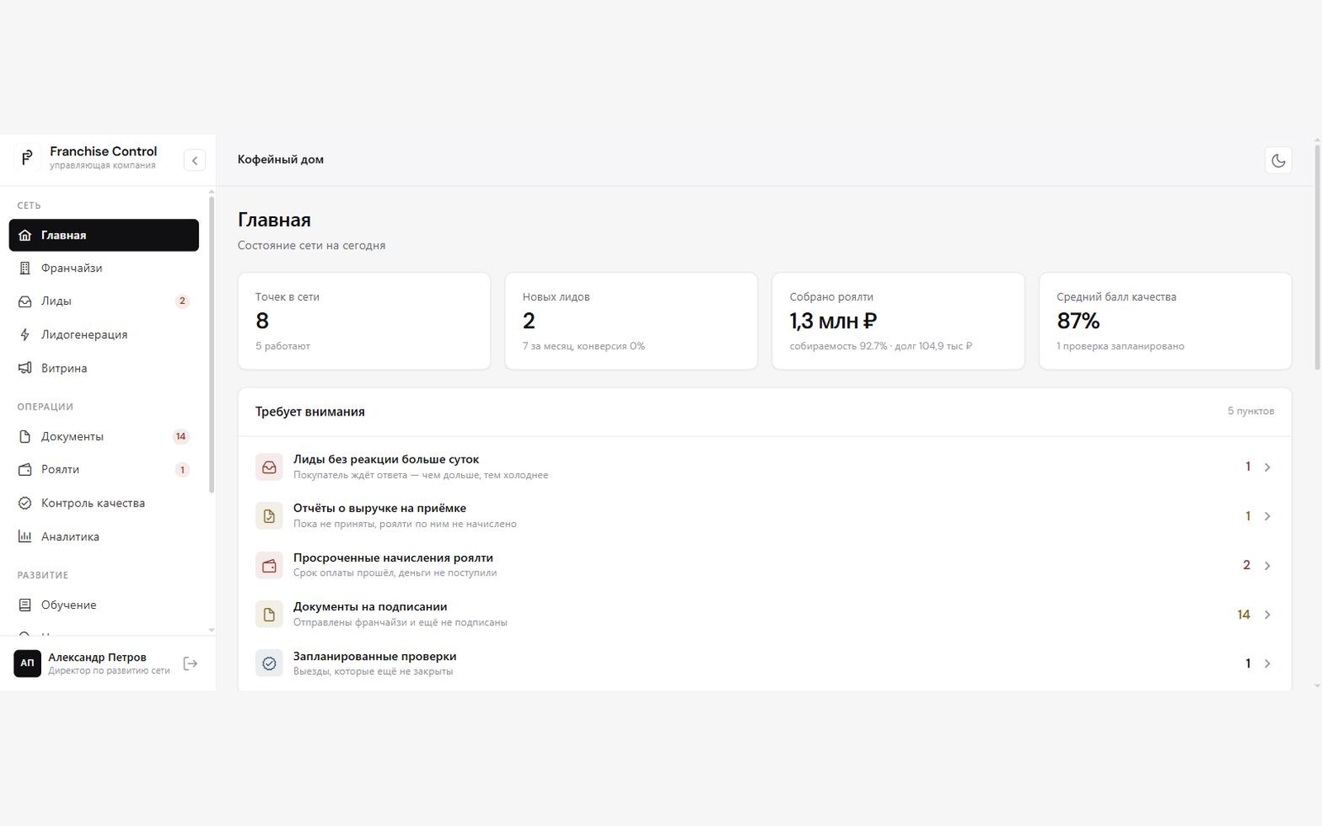Expand the Лиды без реакции row chevron
The image size is (1322, 826).
[x=1267, y=468]
